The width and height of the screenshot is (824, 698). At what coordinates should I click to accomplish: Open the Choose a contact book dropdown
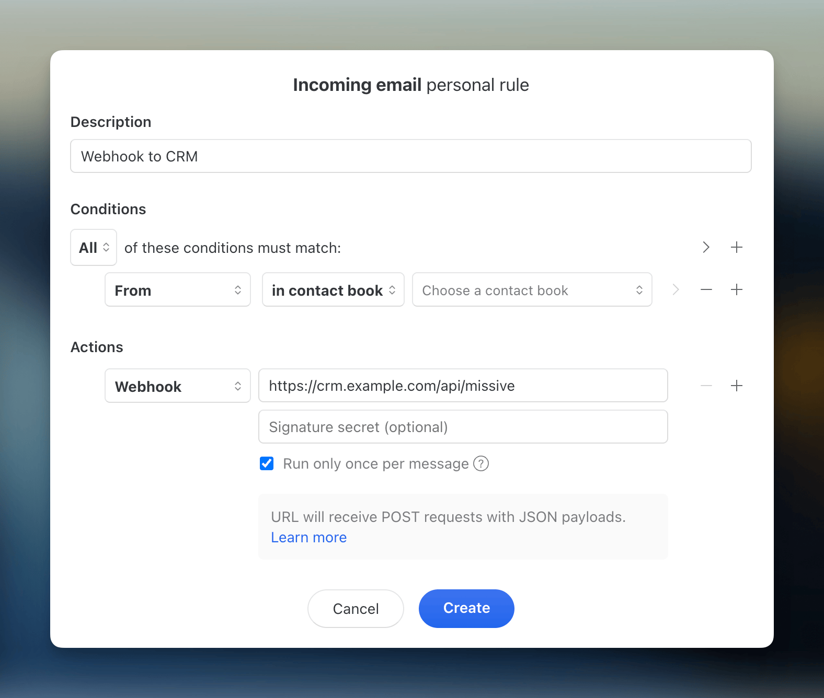click(x=532, y=290)
